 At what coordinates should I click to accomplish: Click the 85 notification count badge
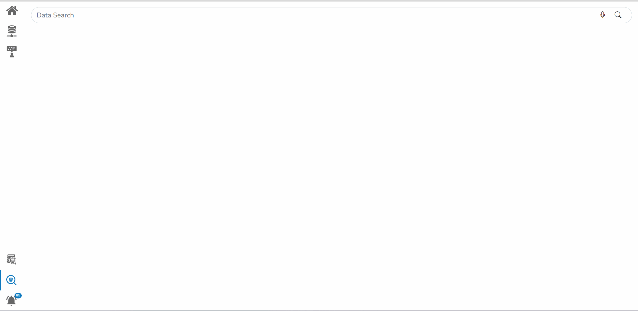pyautogui.click(x=18, y=295)
